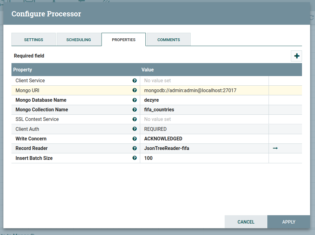Edit the Mongo URI value field
315x235 pixels.
[204, 90]
